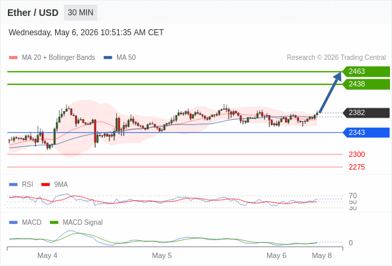The width and height of the screenshot is (392, 266).
Task: Click the 2275 red support label
Action: (x=357, y=167)
